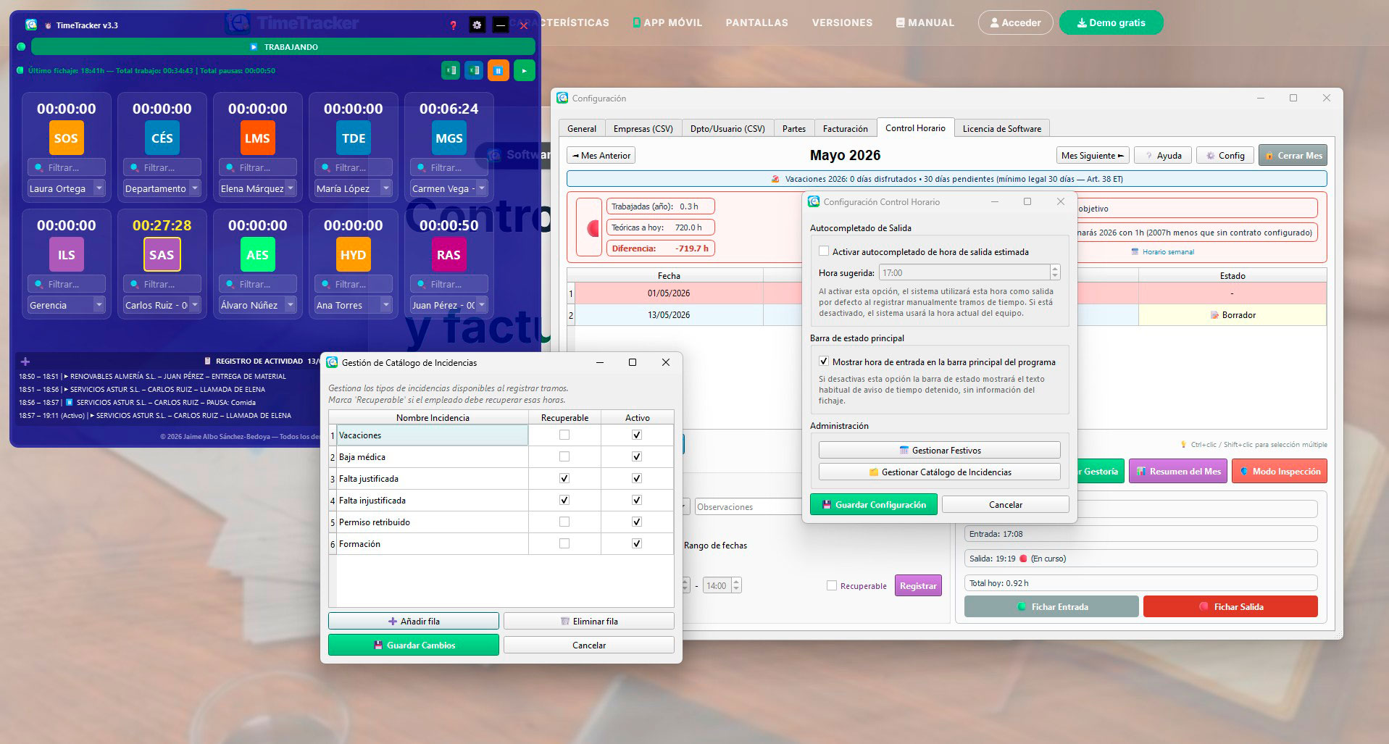Resume tracking with the green play button
The height and width of the screenshot is (744, 1389).
[524, 70]
